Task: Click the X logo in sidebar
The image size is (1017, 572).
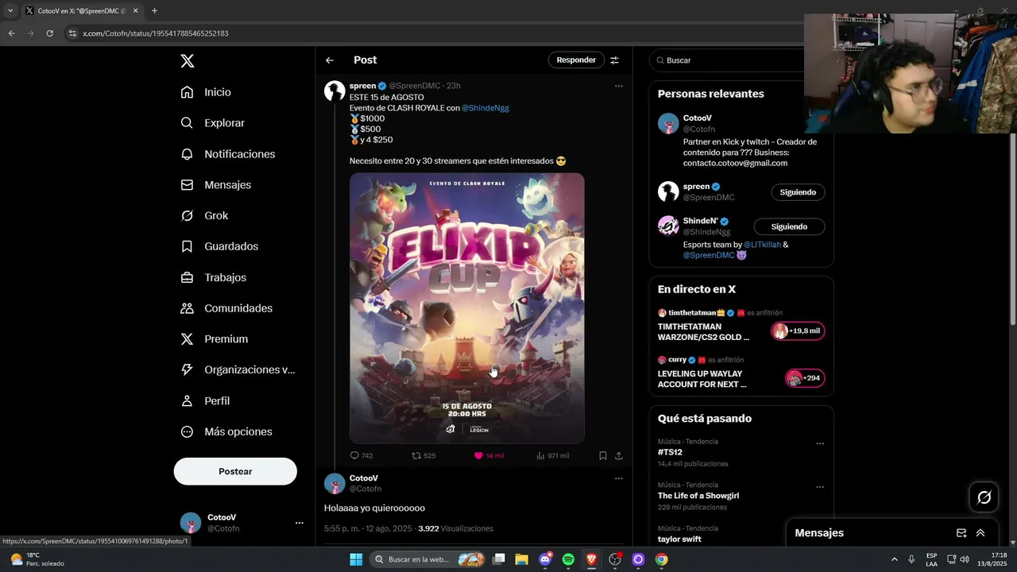Action: [187, 61]
